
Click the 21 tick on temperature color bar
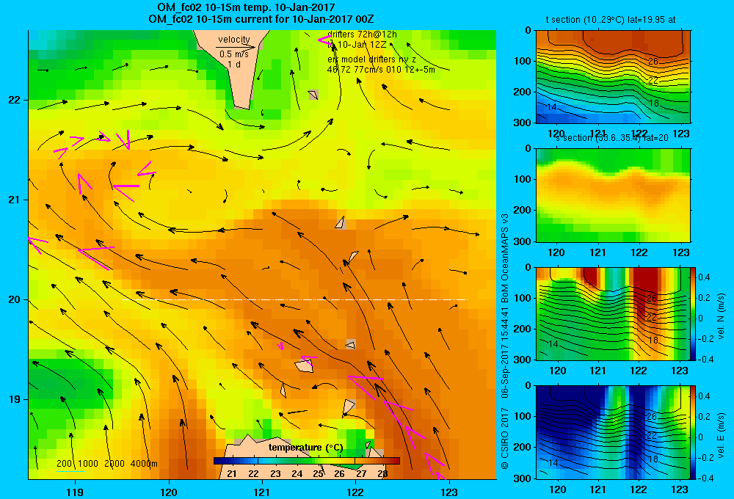point(232,473)
